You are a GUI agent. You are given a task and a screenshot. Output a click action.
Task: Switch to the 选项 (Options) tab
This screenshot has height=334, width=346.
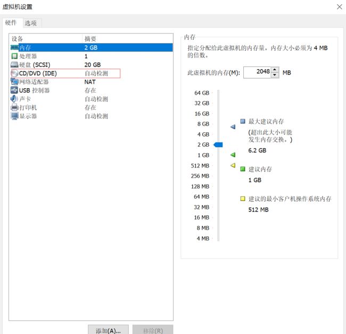pyautogui.click(x=31, y=23)
